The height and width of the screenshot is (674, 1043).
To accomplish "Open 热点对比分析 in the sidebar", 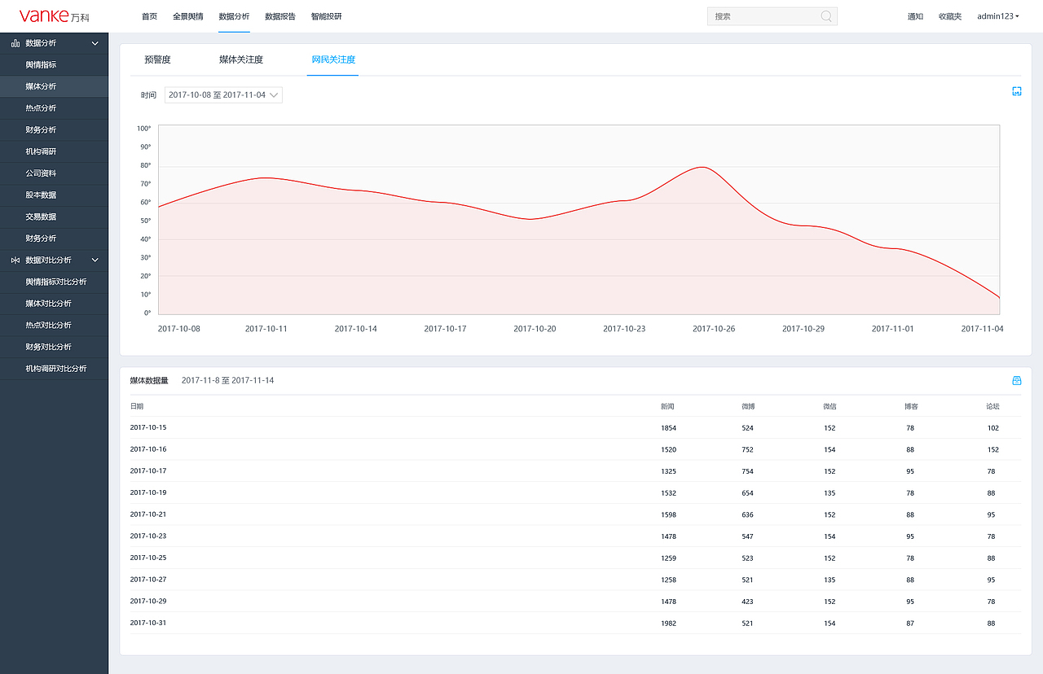I will pos(54,326).
